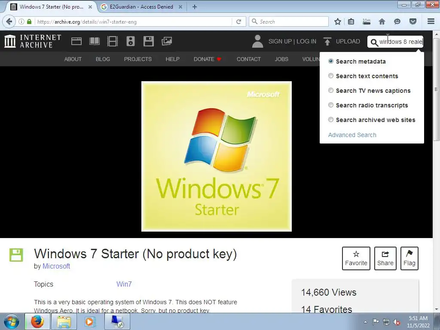
Task: Show bookmarks list icon
Action: coord(351,21)
